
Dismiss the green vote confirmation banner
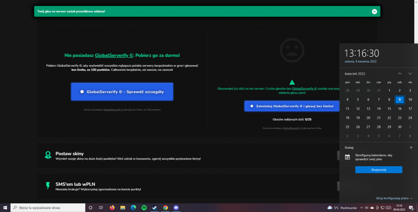(374, 11)
